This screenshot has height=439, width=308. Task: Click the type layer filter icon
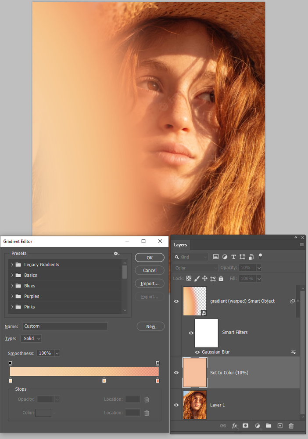pyautogui.click(x=234, y=257)
